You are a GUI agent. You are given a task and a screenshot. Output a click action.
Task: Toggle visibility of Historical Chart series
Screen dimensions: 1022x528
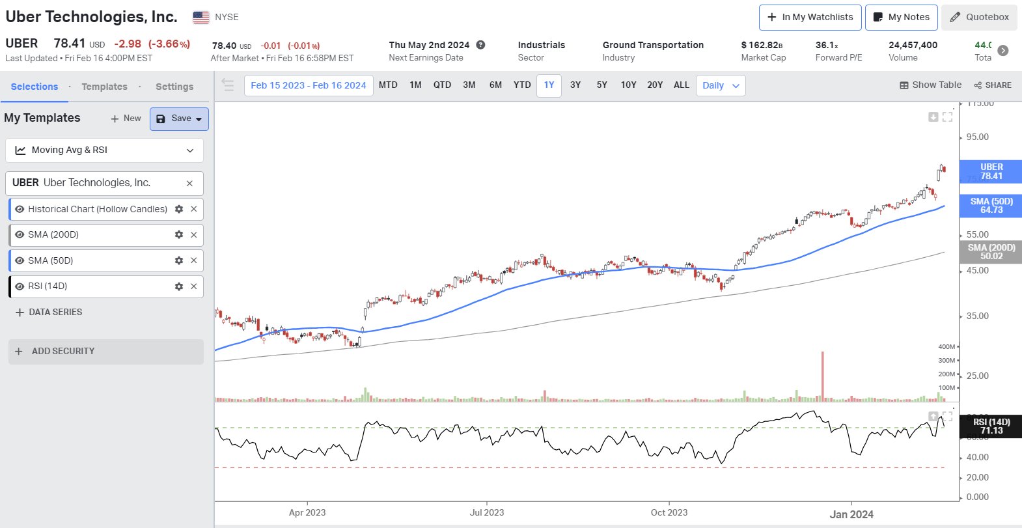(20, 209)
